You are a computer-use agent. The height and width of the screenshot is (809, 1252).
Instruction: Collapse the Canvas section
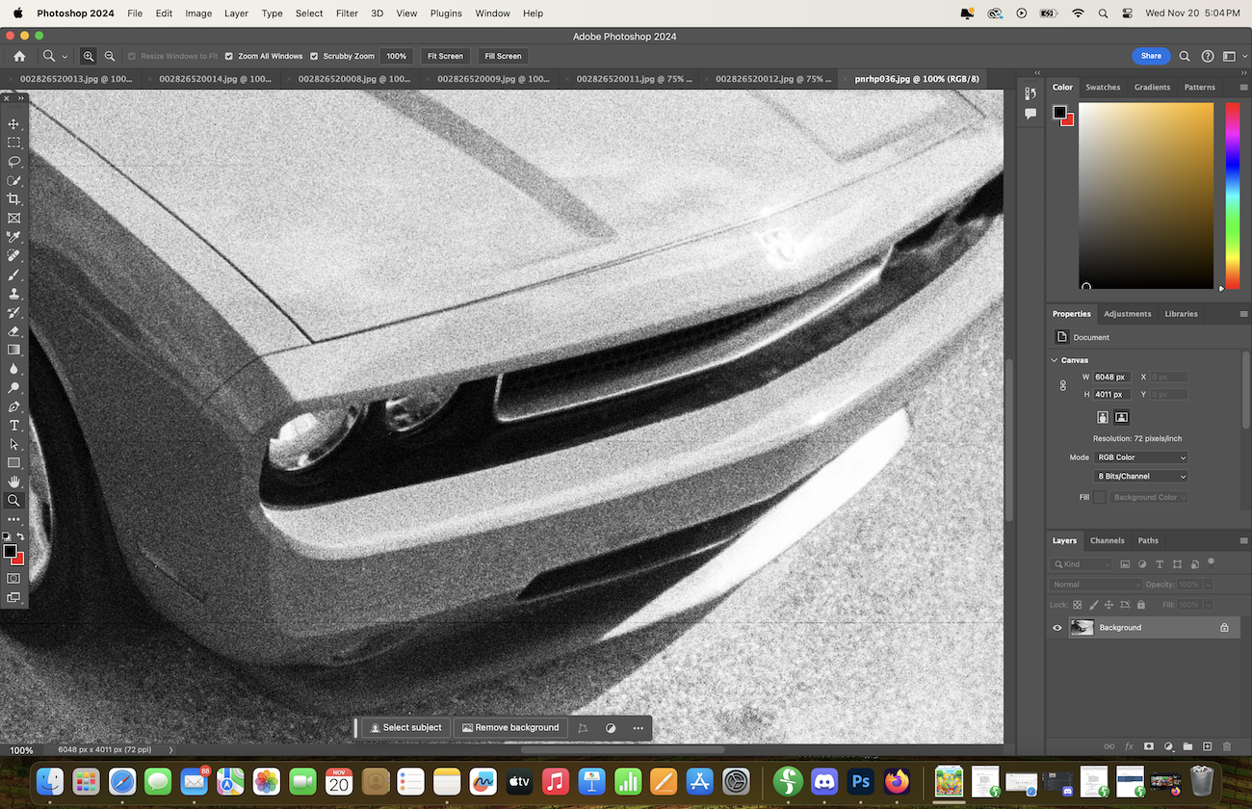[1055, 360]
